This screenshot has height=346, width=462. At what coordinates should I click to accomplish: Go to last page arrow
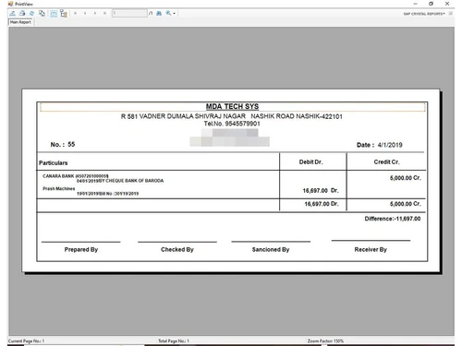tap(104, 13)
